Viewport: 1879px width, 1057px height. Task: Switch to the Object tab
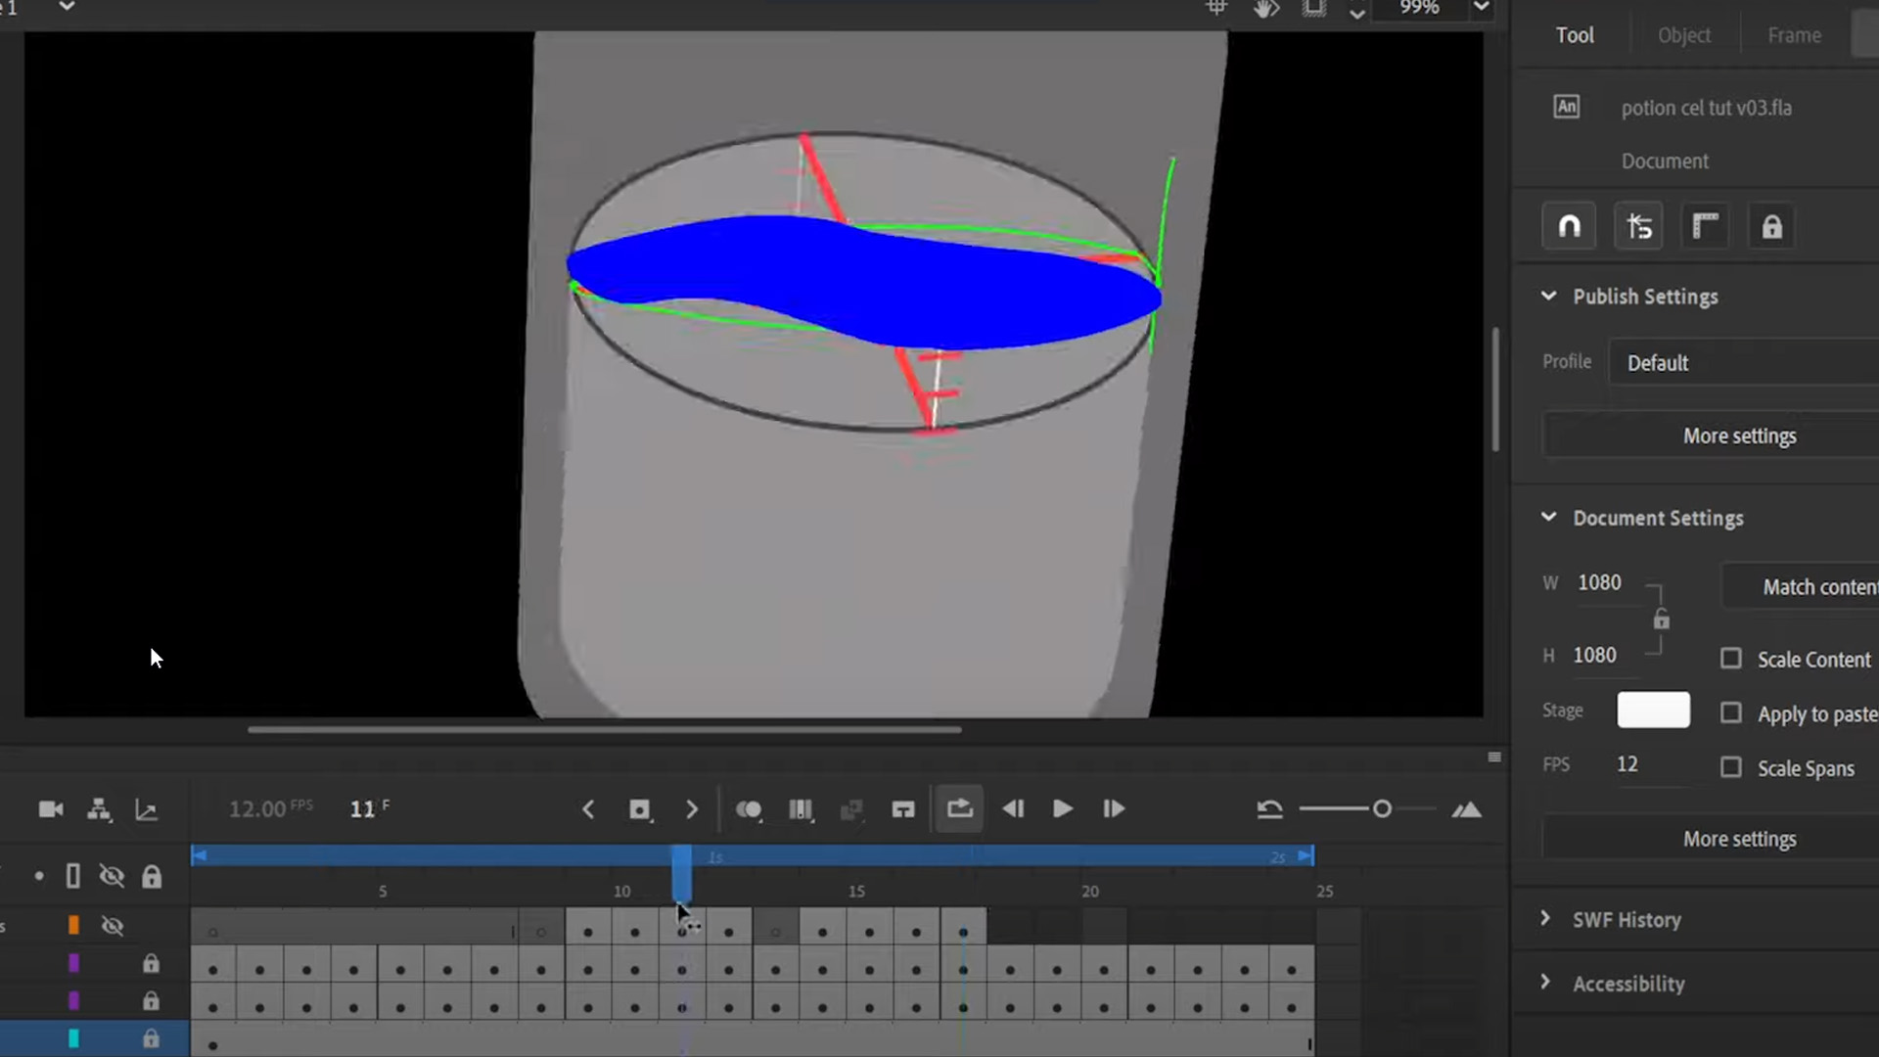(x=1683, y=35)
